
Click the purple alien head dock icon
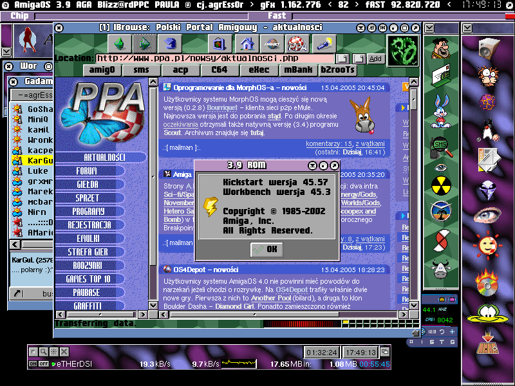(x=488, y=190)
